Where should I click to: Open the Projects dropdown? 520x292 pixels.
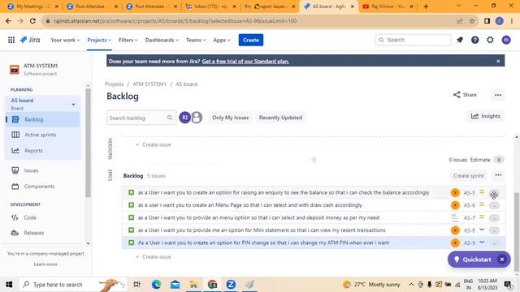click(x=99, y=40)
